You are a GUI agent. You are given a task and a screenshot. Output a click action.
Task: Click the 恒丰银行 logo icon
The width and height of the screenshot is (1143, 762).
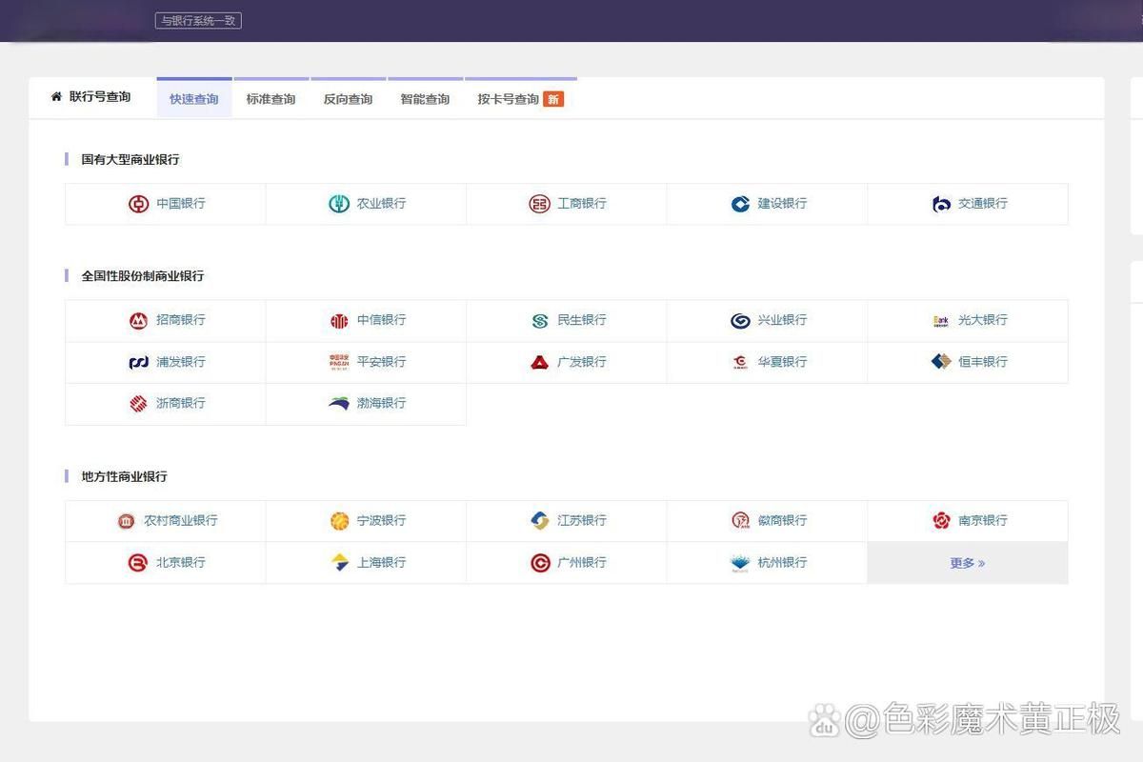(x=941, y=362)
